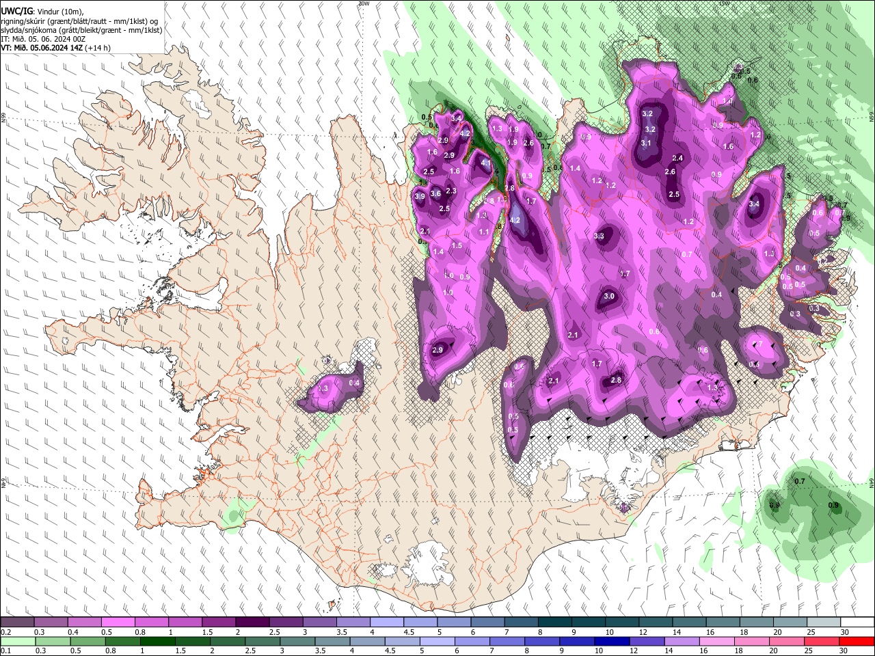The height and width of the screenshot is (656, 875).
Task: Click the '15W' longitude label
Action: coord(724,3)
